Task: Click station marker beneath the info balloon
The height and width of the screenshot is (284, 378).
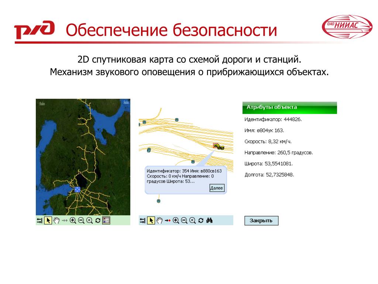Action: point(158,201)
